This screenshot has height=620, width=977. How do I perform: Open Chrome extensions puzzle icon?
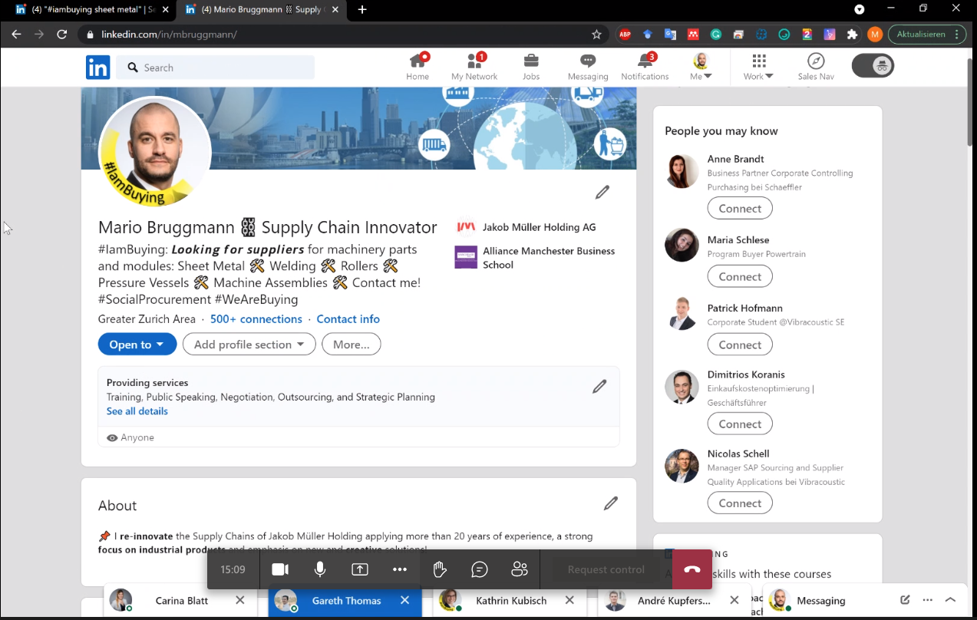coord(852,35)
